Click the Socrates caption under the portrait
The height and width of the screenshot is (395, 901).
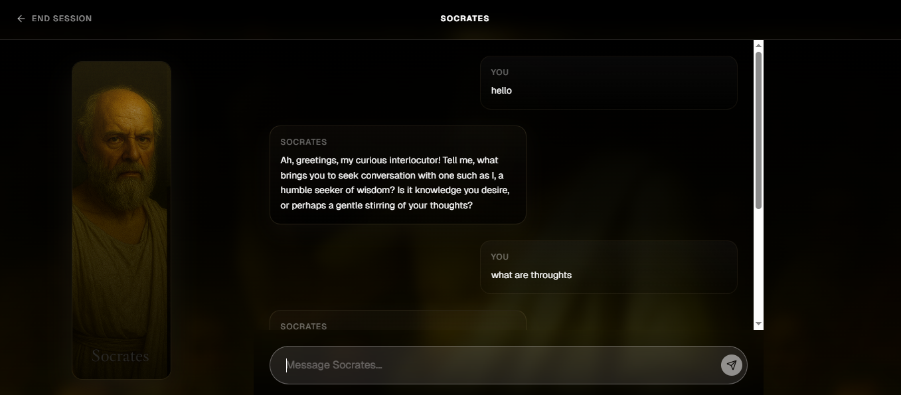(121, 356)
